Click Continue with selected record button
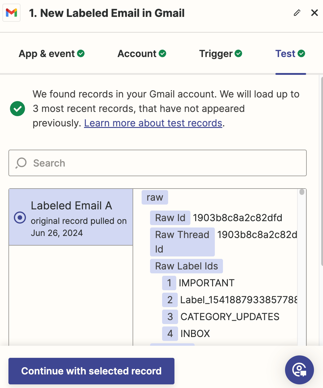 [91, 371]
